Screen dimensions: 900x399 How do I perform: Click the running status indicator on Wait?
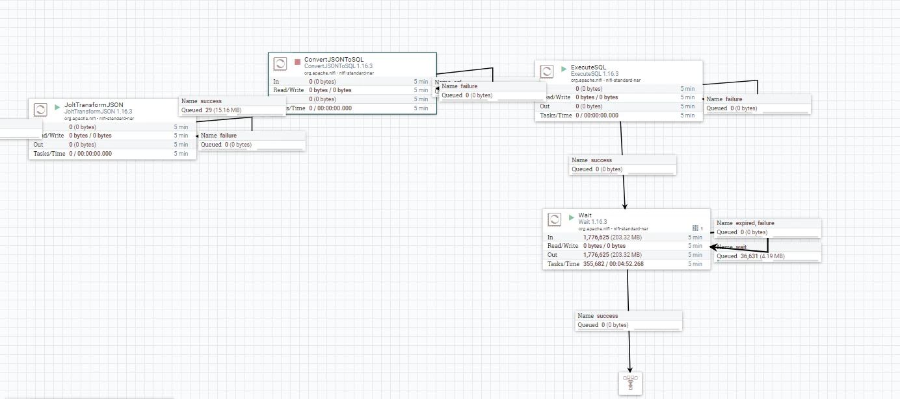click(572, 217)
